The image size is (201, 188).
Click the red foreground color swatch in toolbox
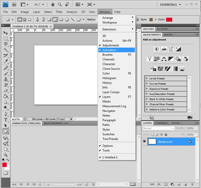click(4, 165)
